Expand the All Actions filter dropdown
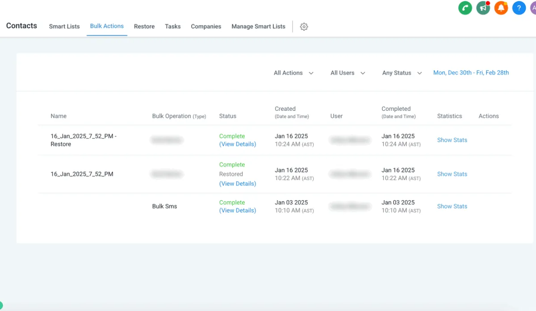Image resolution: width=536 pixels, height=311 pixels. click(293, 73)
